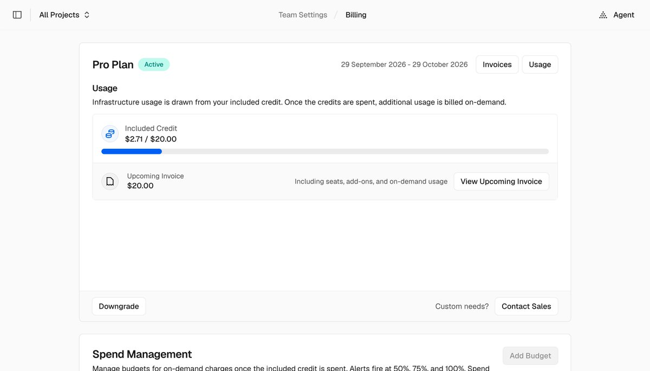Click the Upcoming Invoice $20.00 amount
This screenshot has height=371, width=650.
140,186
